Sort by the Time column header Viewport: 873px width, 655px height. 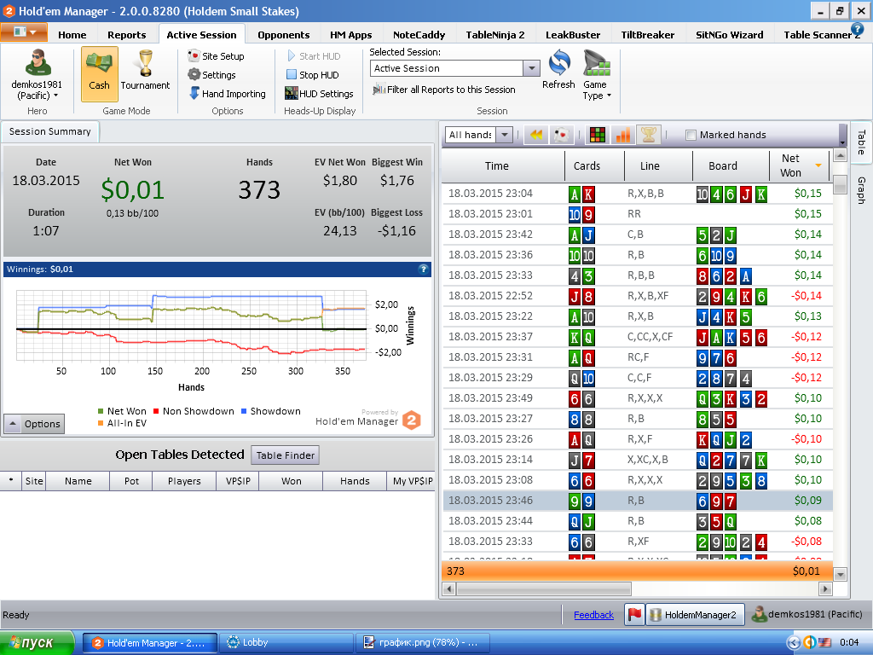497,165
